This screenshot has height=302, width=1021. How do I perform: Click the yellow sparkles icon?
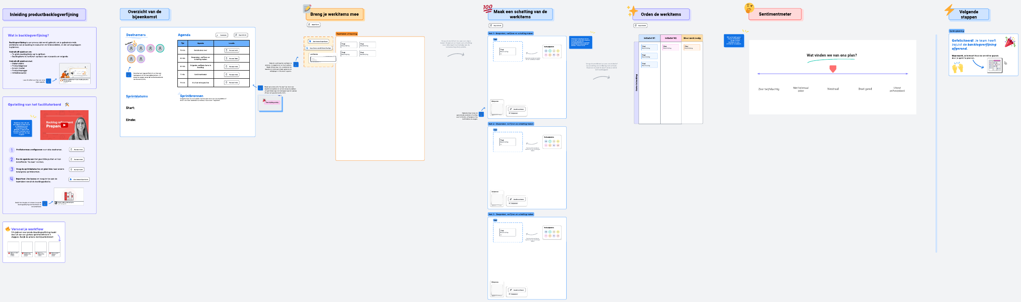point(632,11)
